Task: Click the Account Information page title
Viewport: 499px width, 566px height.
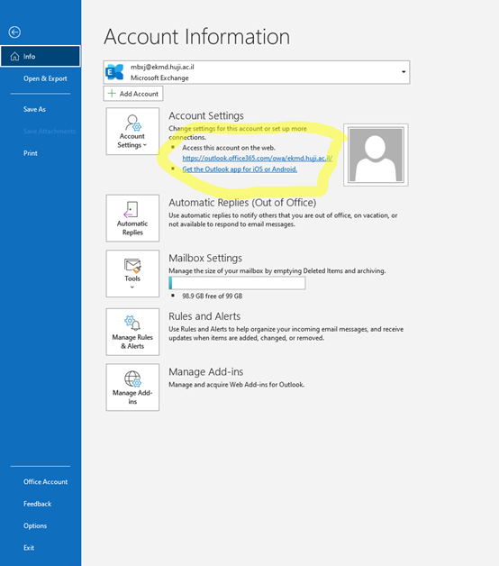Action: coord(197,36)
